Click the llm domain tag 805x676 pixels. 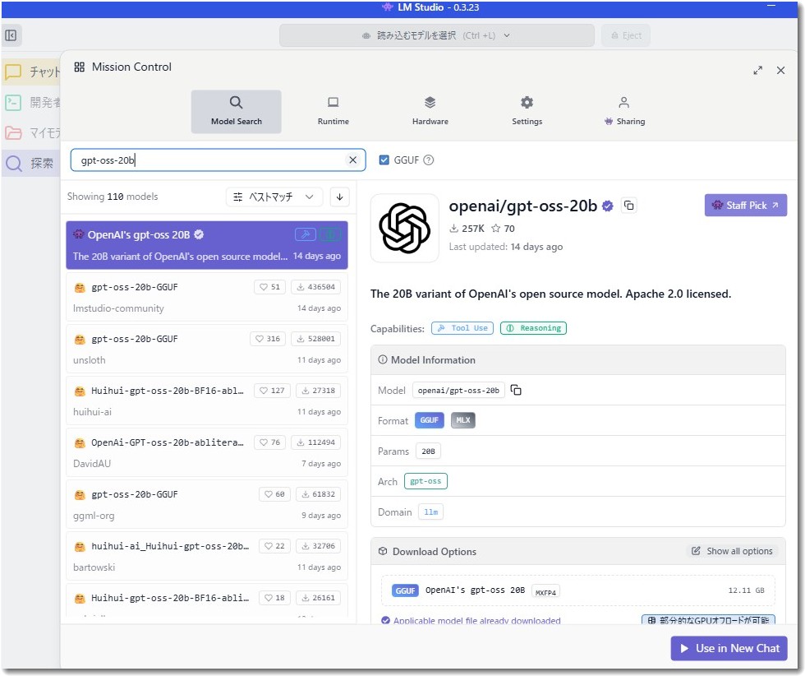(x=430, y=512)
